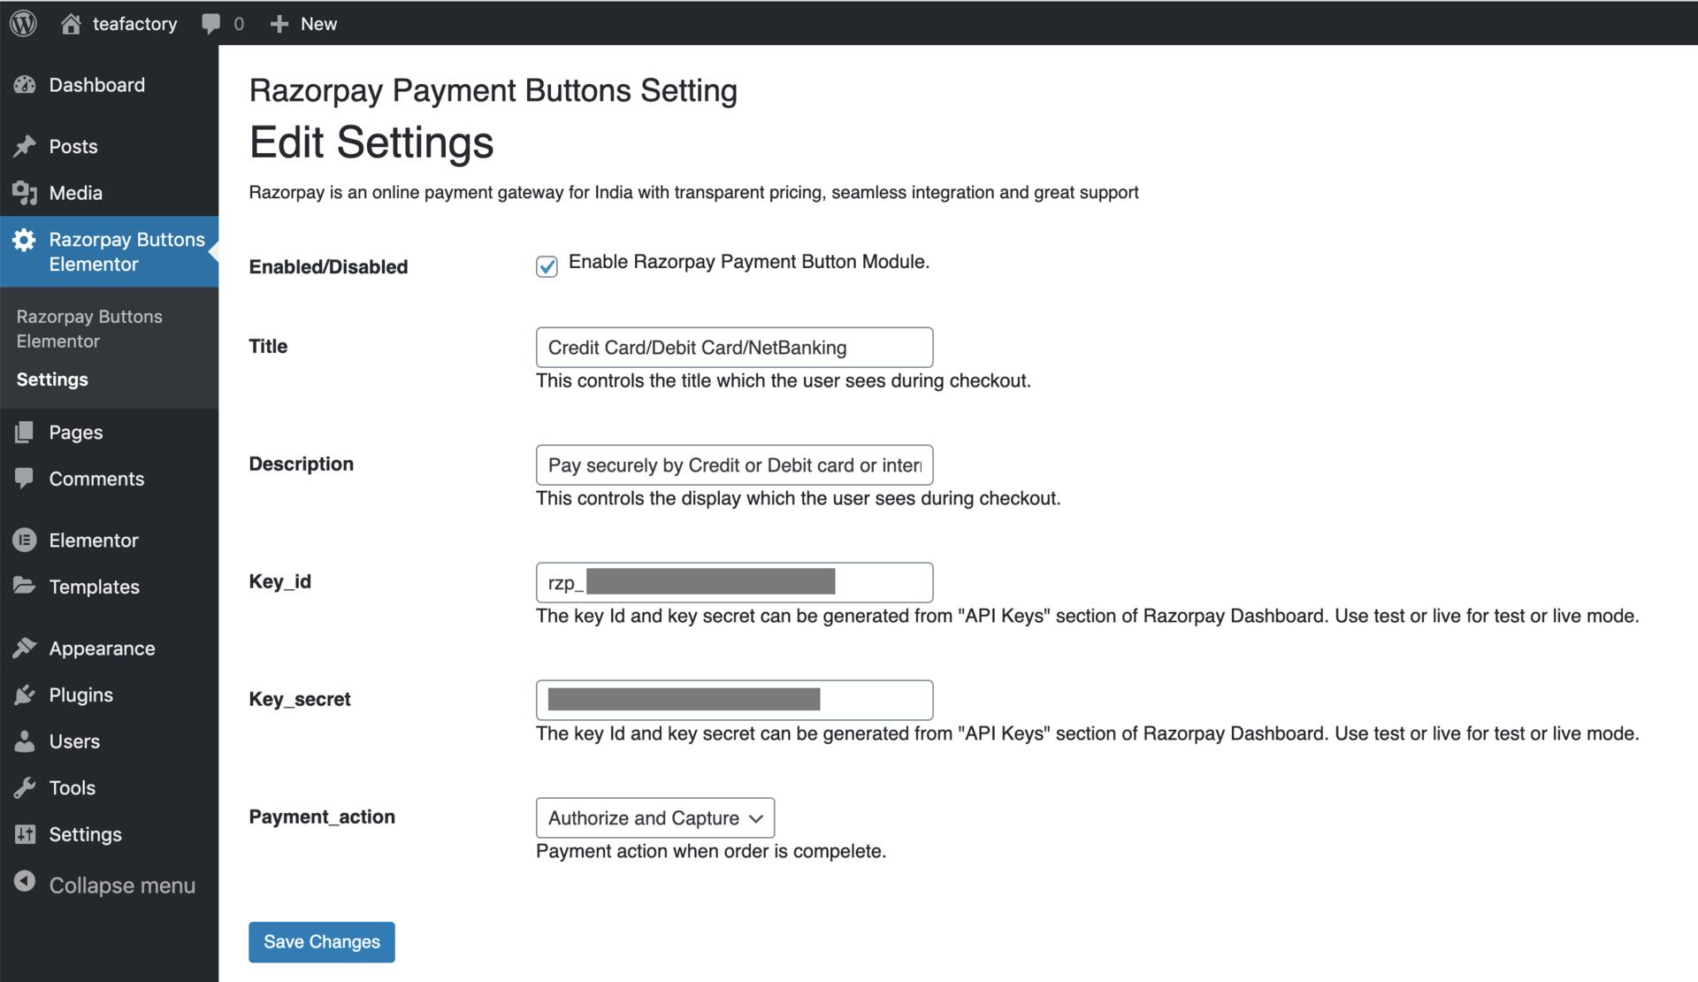Click the Plugins plug icon
The height and width of the screenshot is (982, 1698).
pos(25,694)
